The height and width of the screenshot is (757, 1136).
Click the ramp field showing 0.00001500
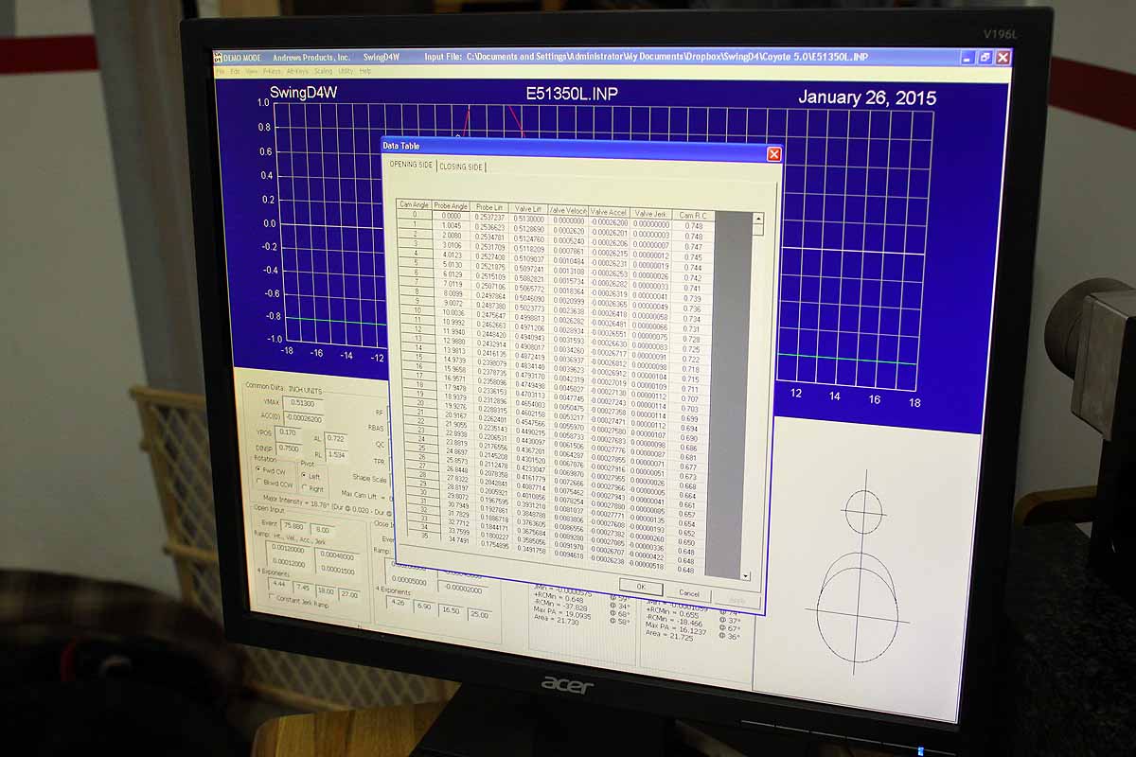point(337,569)
